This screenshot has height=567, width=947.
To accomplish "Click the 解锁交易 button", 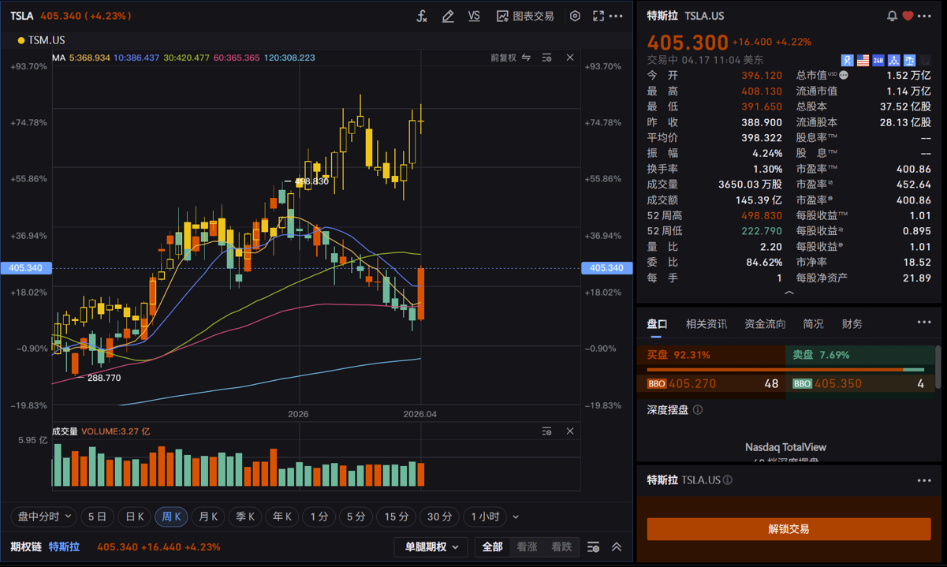I will tap(789, 529).
